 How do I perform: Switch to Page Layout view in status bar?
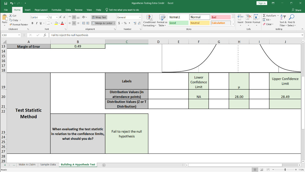(x=262, y=170)
